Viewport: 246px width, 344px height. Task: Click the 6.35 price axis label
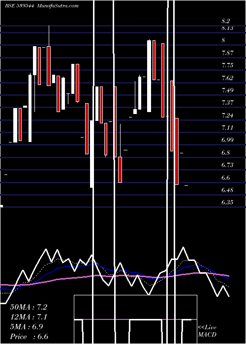(227, 202)
